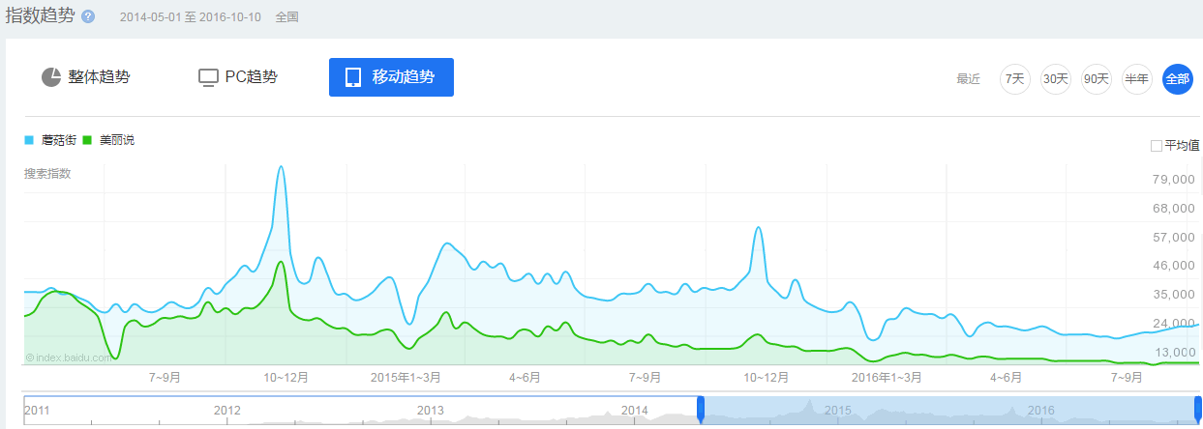Click the left handle of timeline range slider
The width and height of the screenshot is (1203, 429).
(701, 409)
